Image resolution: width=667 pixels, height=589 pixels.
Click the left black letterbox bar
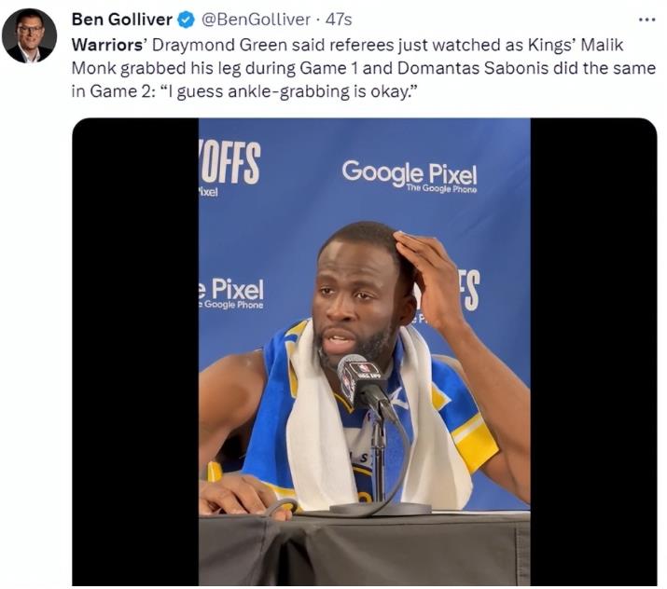coord(135,352)
